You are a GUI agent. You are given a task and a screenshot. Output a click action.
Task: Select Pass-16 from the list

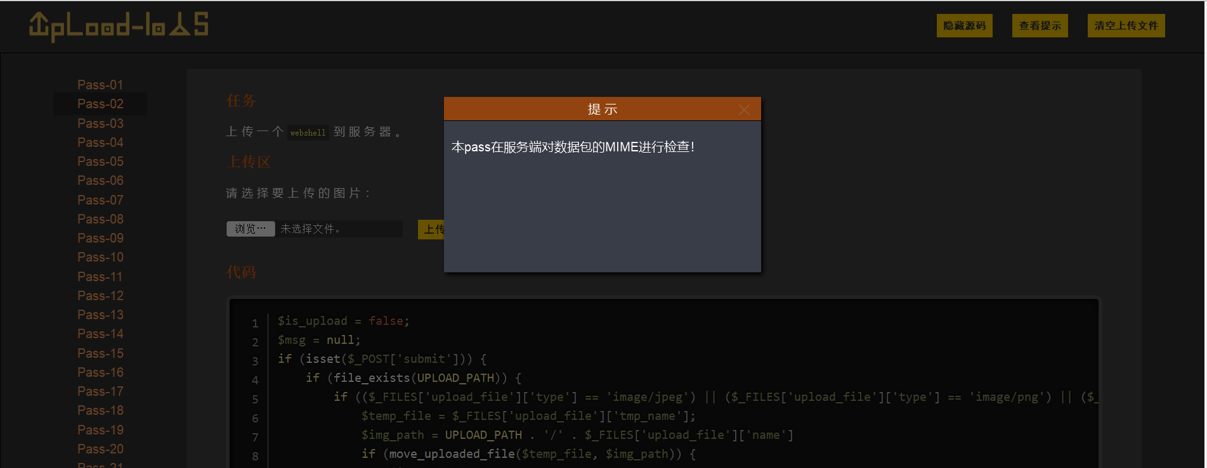coord(100,372)
